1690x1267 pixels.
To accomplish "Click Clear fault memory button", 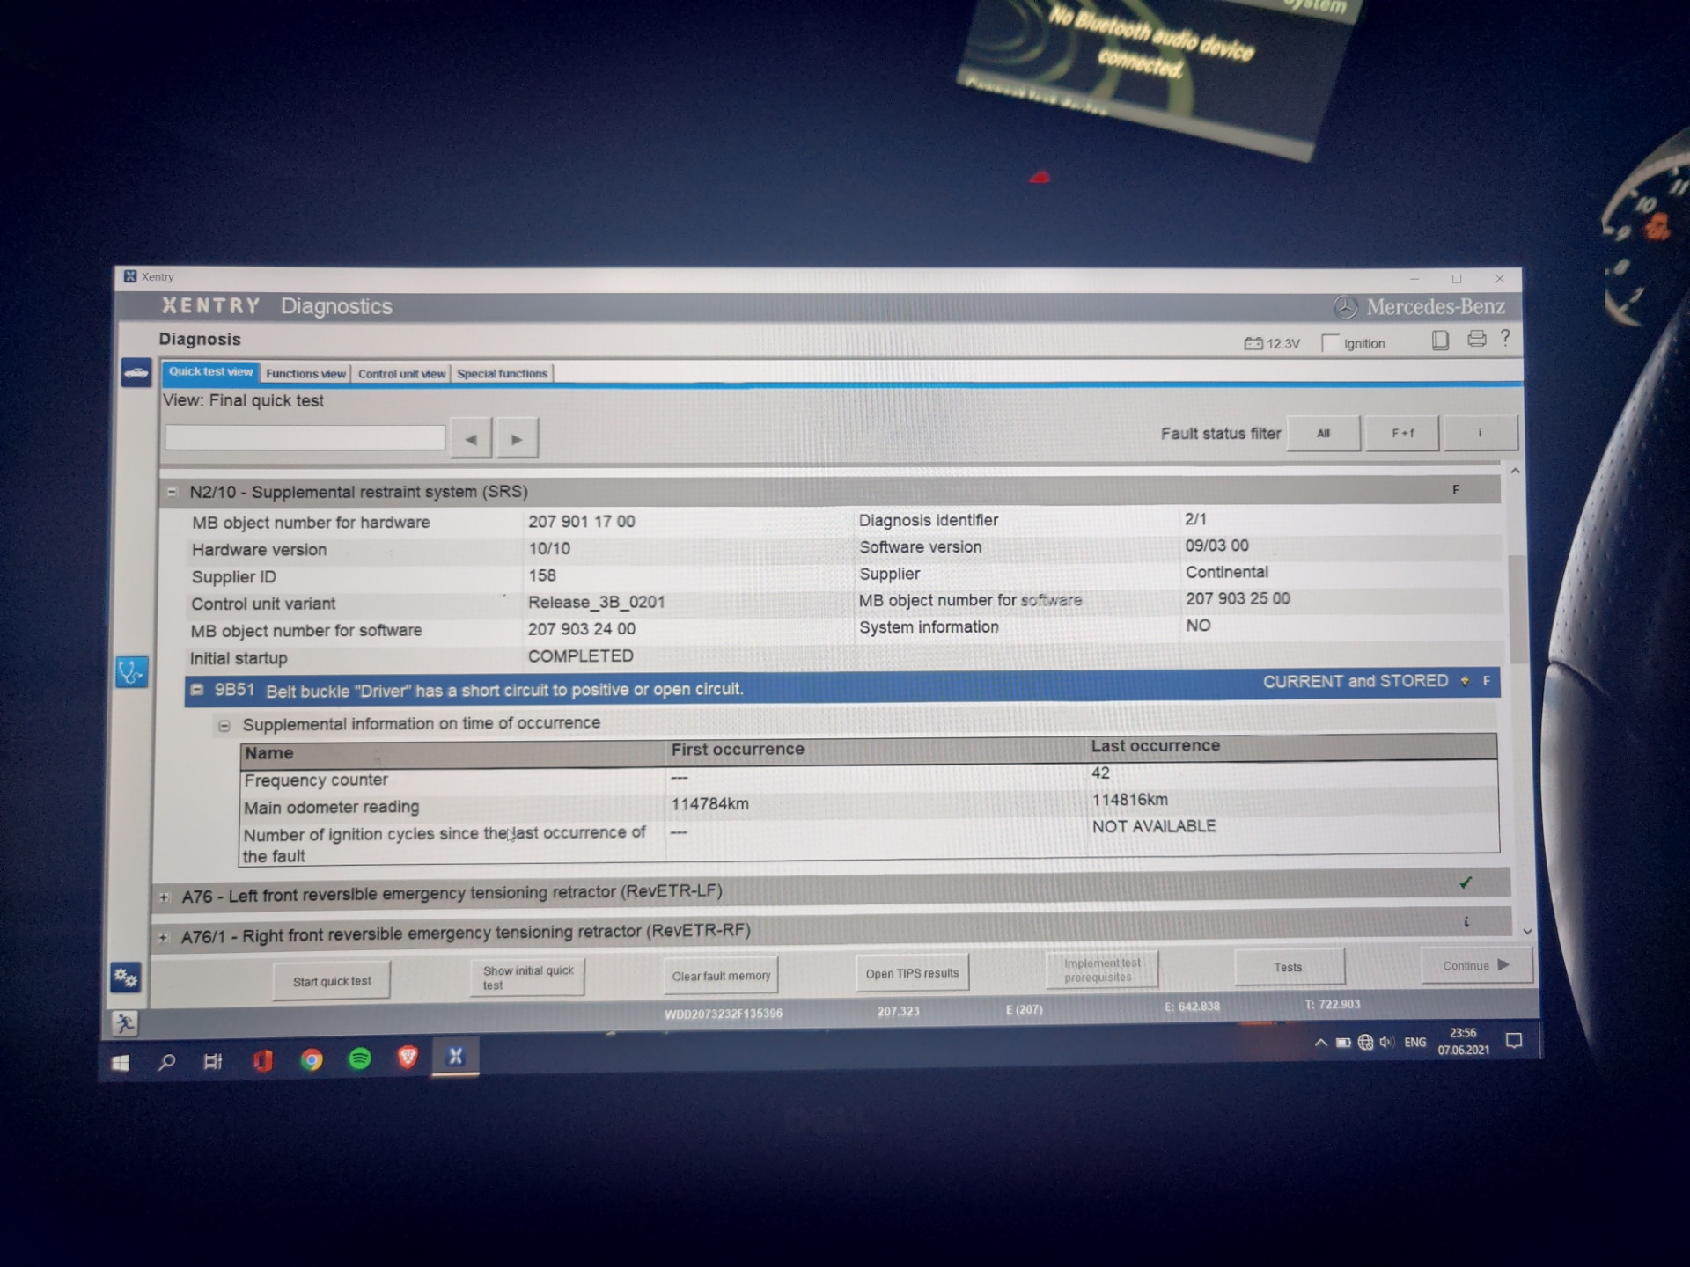I will (721, 976).
